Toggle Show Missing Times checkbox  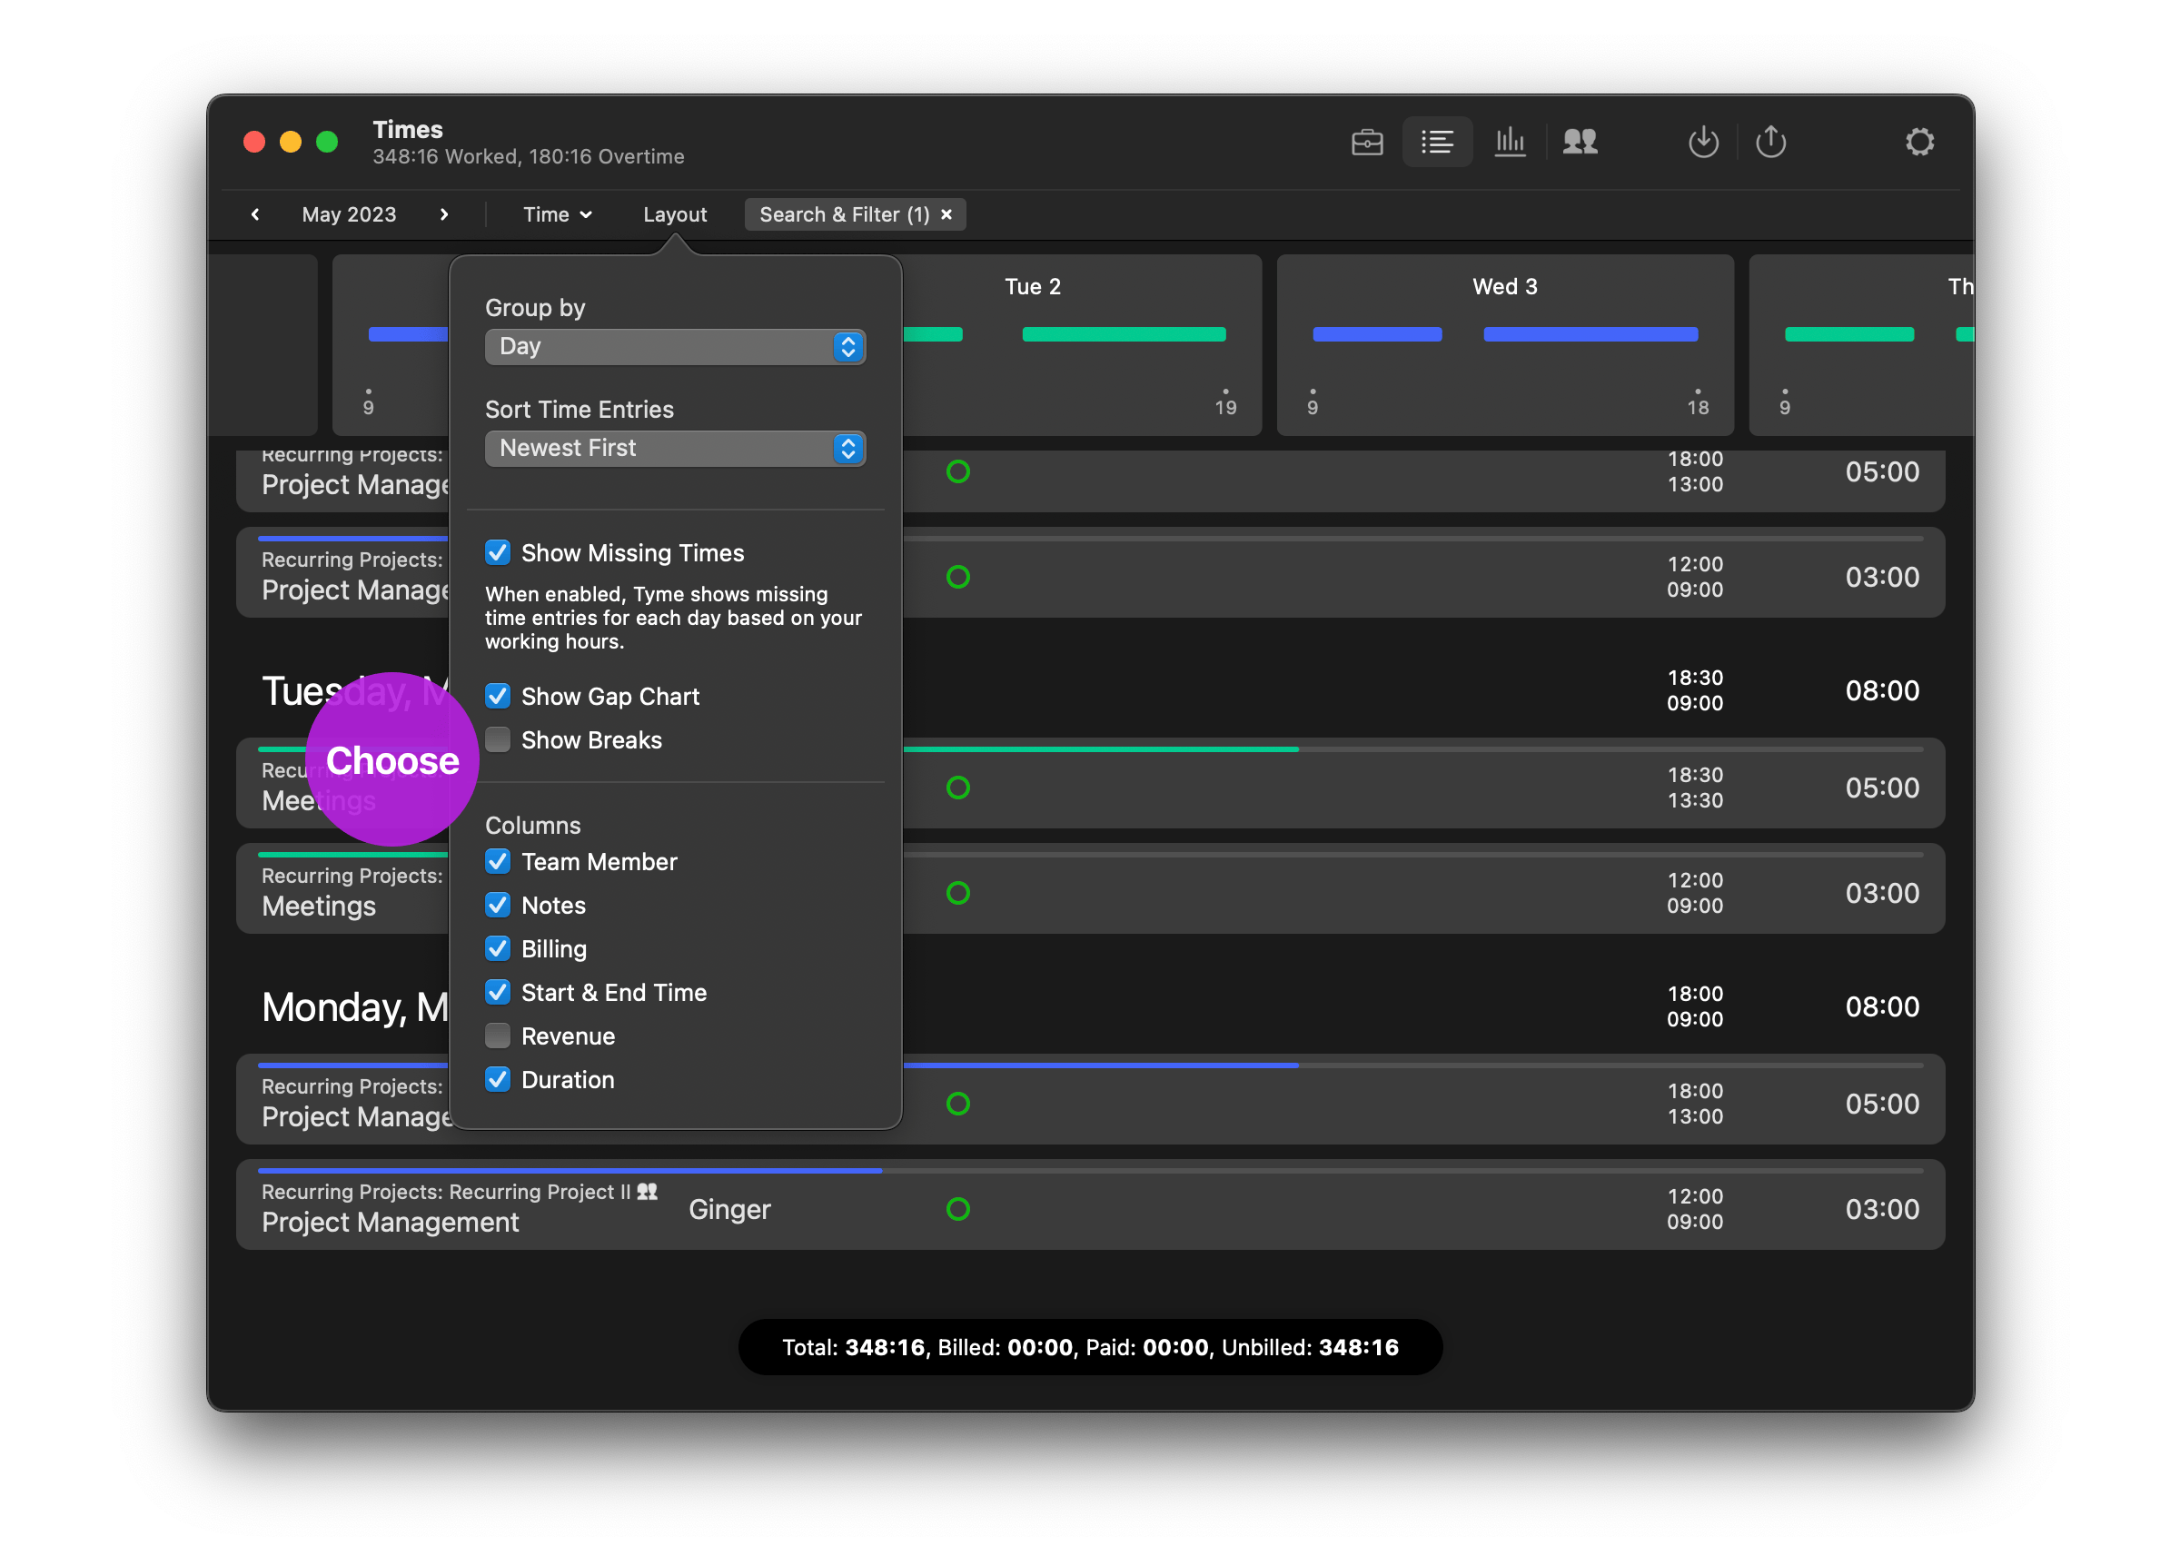(x=497, y=553)
